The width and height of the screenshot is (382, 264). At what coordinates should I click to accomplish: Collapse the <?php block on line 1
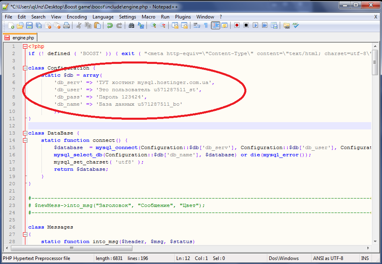25,46
